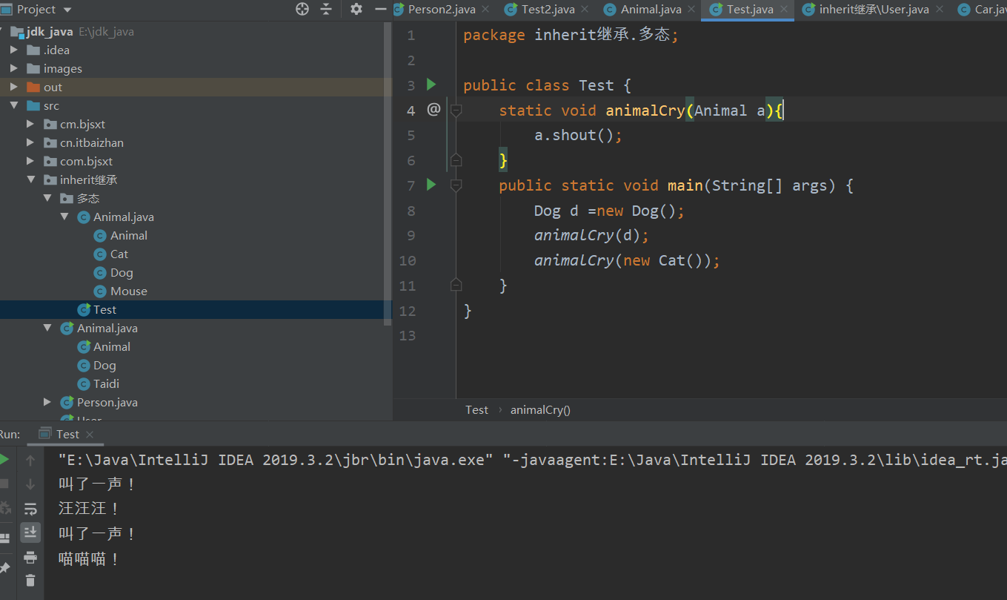Viewport: 1007px width, 600px height.
Task: Click console output line 喵喵喵！
Action: [x=89, y=559]
